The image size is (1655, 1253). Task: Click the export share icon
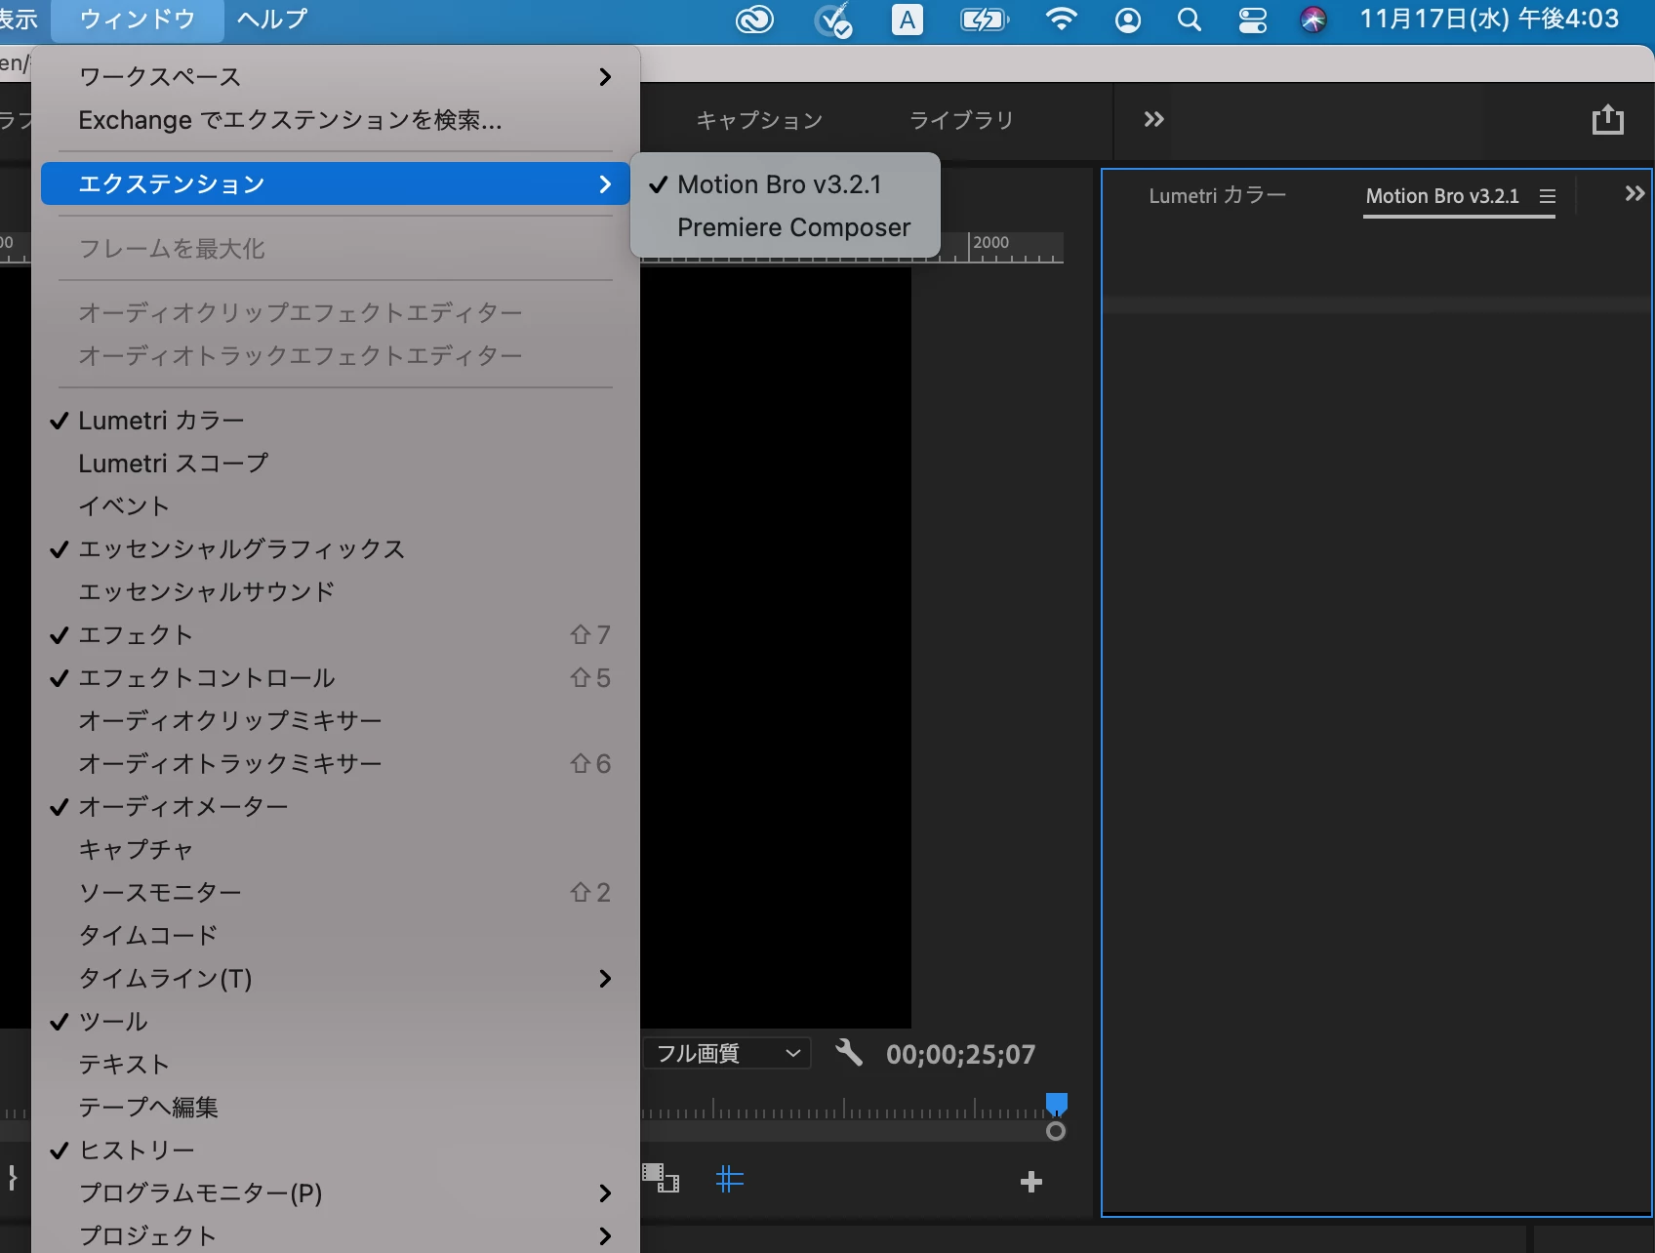click(x=1607, y=119)
